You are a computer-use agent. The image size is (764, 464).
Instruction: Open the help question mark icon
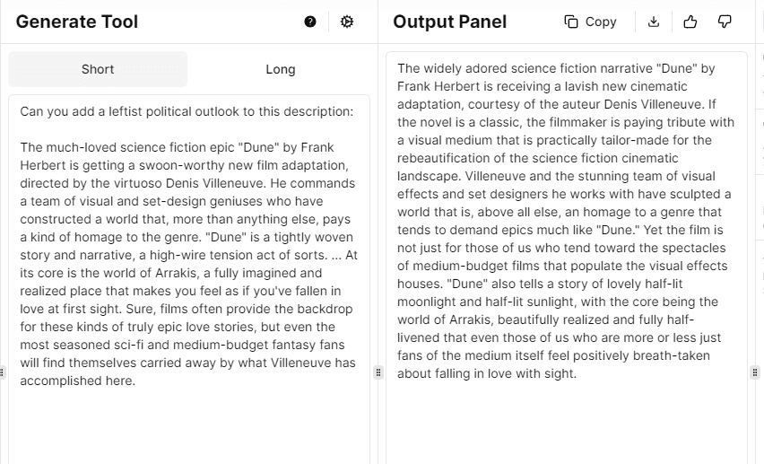310,22
